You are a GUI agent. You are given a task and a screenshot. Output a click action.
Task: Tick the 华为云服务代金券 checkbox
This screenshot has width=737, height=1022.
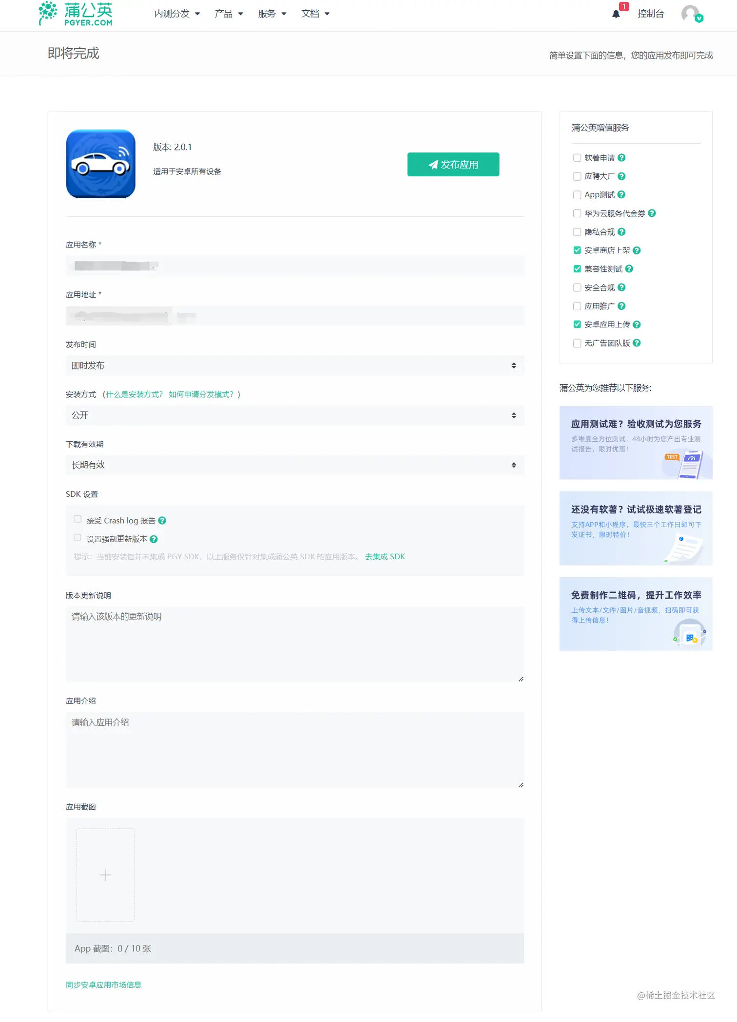(577, 213)
